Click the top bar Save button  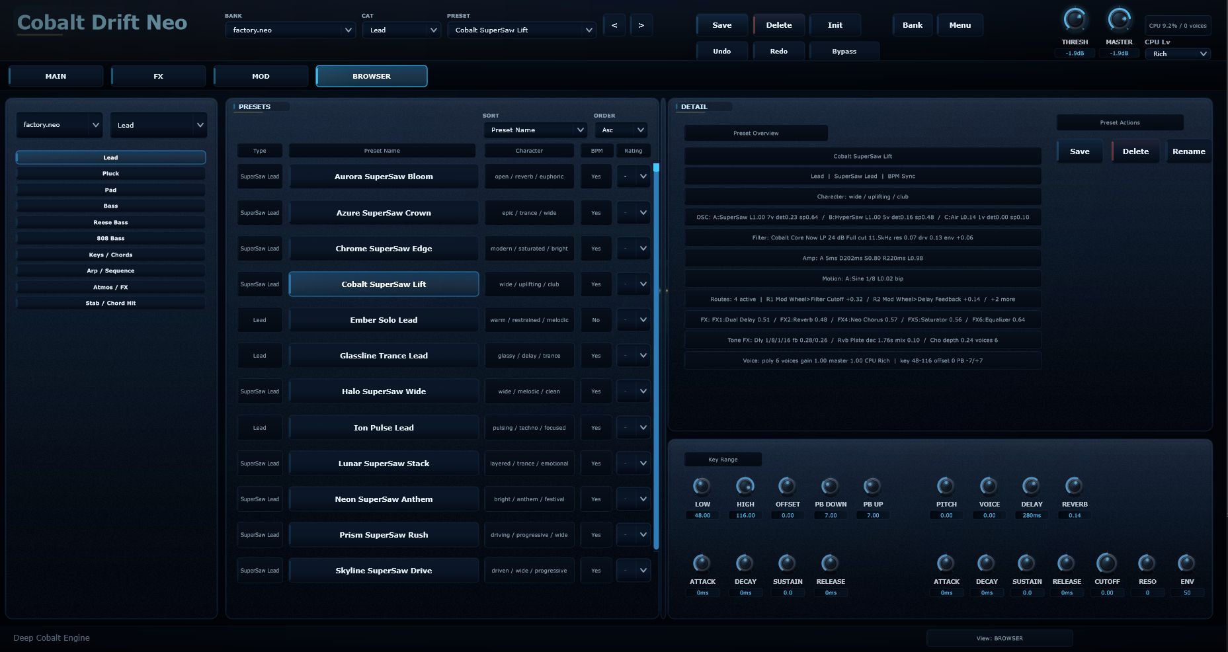tap(721, 25)
